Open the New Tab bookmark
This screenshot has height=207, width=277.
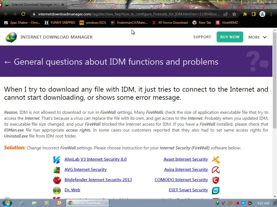[x=202, y=23]
